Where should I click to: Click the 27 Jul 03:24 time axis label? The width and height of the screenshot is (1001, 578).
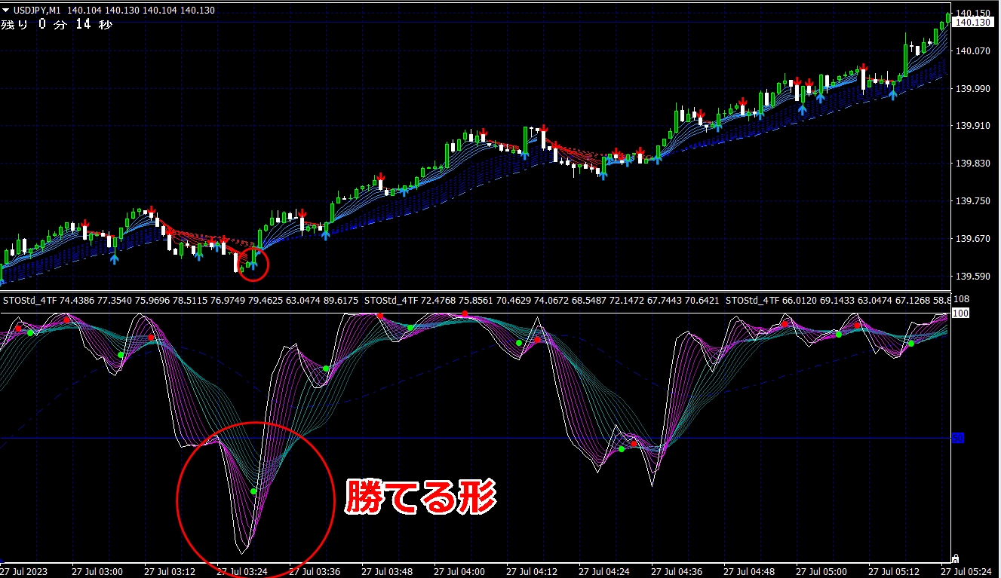(241, 571)
